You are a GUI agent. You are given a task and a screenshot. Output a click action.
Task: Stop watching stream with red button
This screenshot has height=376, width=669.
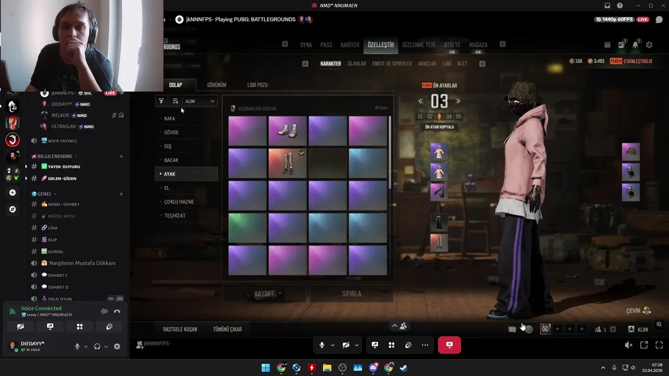(449, 345)
